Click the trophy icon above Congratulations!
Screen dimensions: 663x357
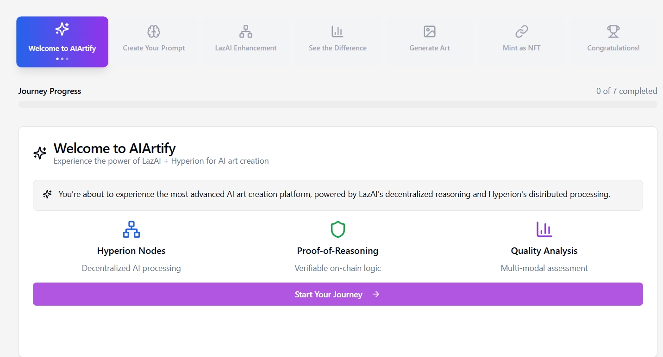click(x=613, y=31)
